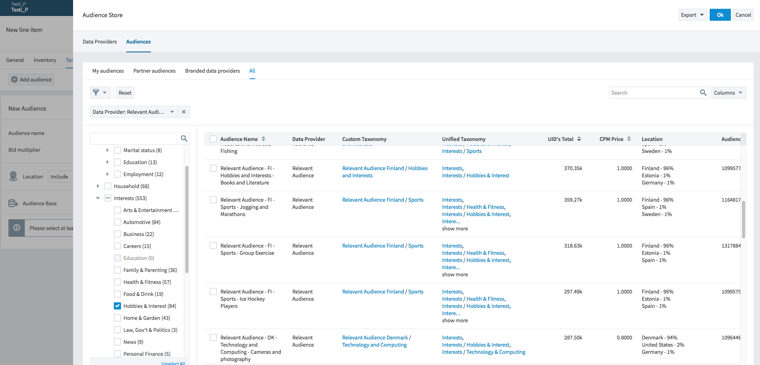Screen dimensions: 760x365
Task: Click the warning info icon beside Please select
Action: coord(17,228)
